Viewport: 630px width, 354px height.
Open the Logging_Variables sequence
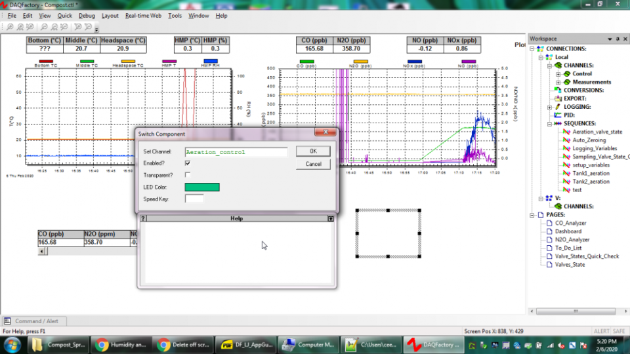[595, 148]
